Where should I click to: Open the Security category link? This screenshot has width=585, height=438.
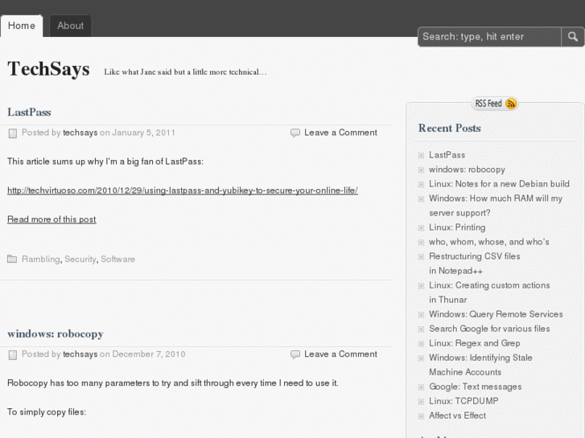pos(80,260)
